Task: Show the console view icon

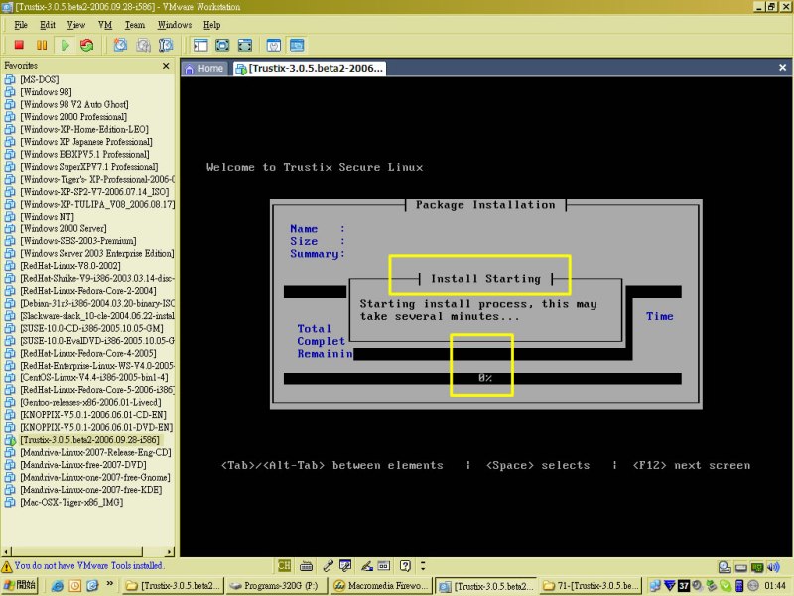Action: tap(297, 45)
